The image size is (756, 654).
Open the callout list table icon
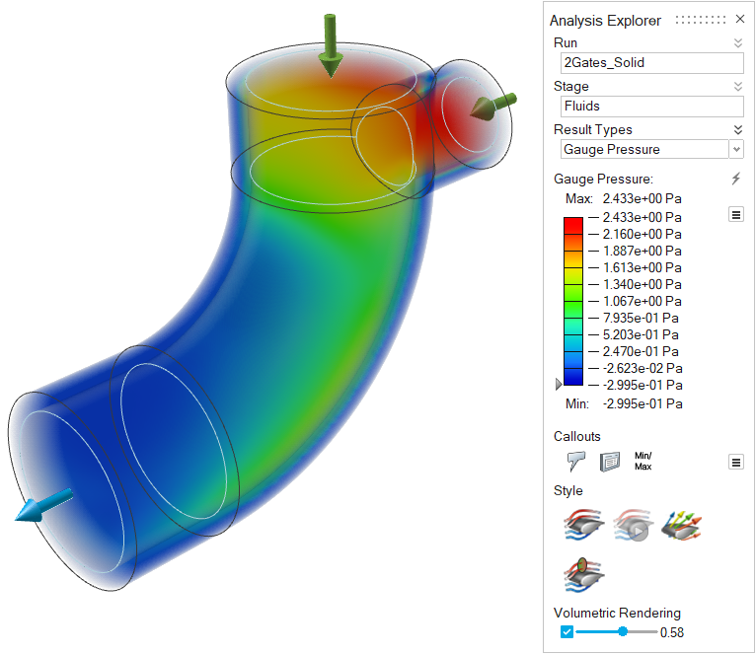click(610, 462)
